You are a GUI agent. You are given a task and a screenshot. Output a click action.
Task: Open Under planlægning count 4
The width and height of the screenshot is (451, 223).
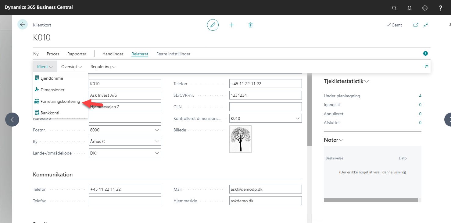tap(420, 96)
